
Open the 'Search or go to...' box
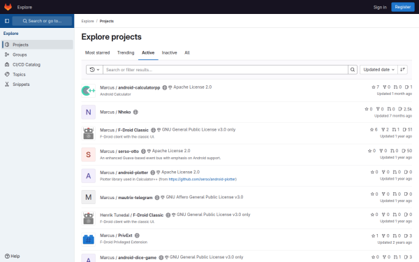click(42, 21)
